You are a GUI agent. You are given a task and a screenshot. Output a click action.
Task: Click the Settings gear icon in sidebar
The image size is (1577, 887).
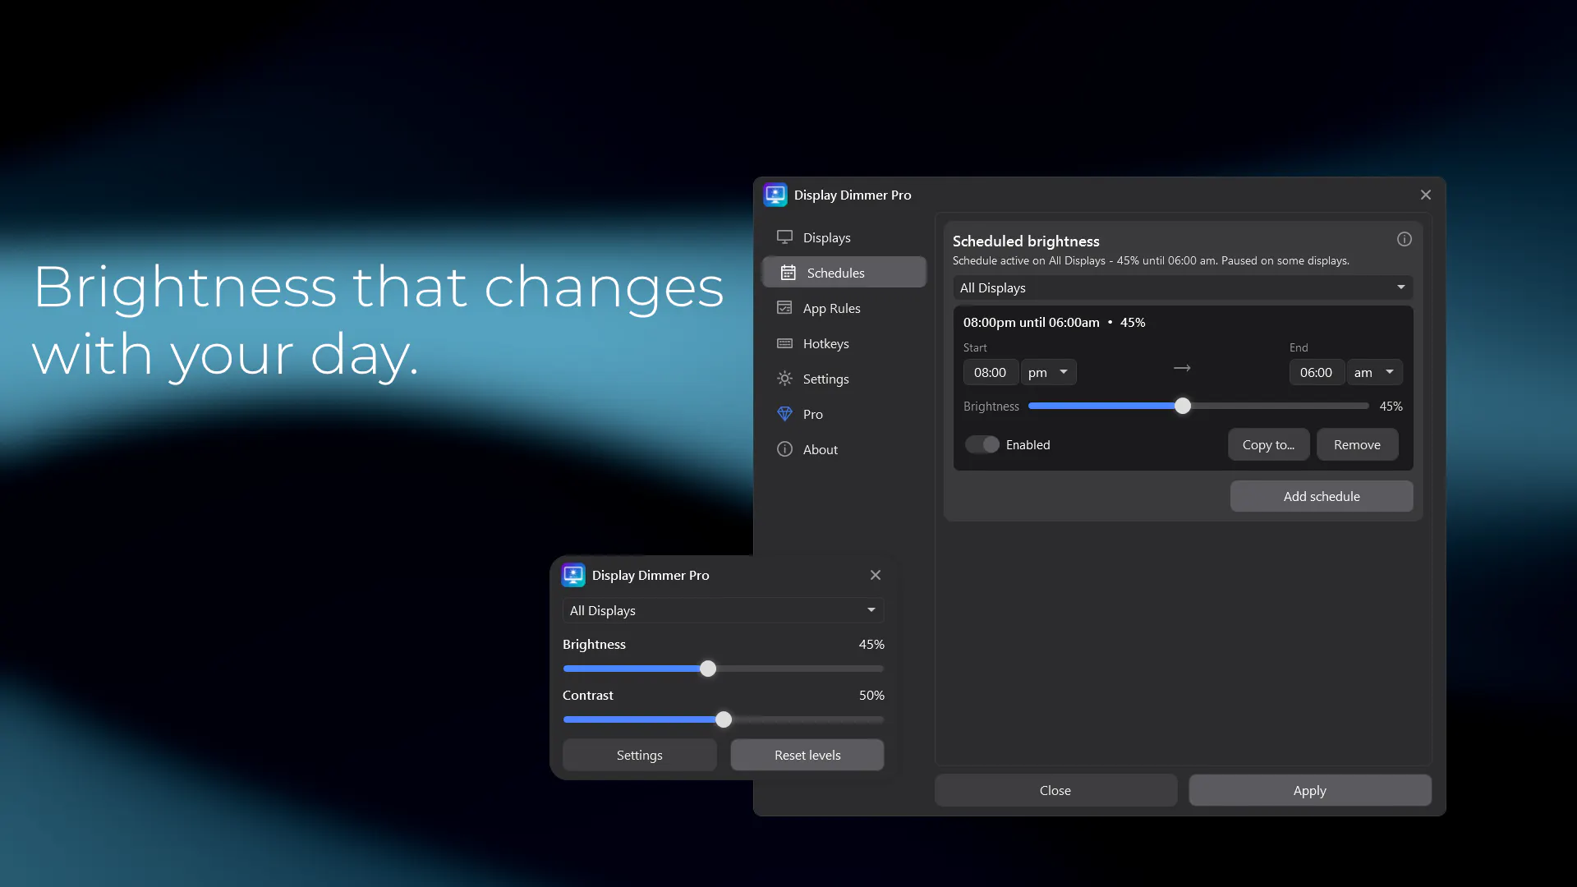pyautogui.click(x=784, y=379)
